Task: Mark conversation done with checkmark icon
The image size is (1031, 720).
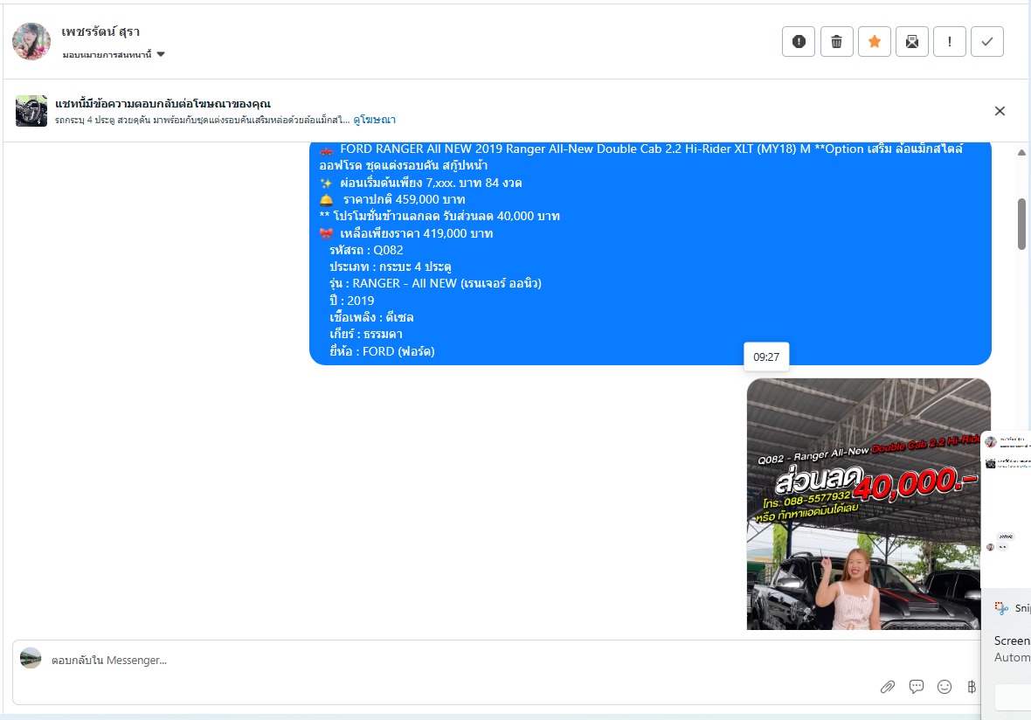Action: 987,41
